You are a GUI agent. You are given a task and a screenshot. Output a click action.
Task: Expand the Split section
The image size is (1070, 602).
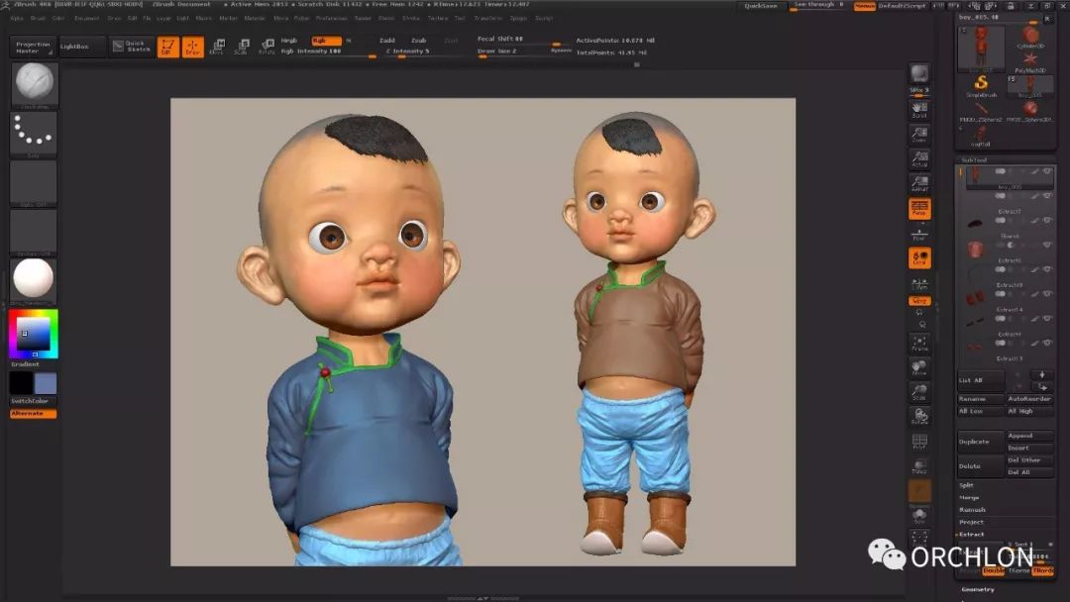[x=966, y=485]
